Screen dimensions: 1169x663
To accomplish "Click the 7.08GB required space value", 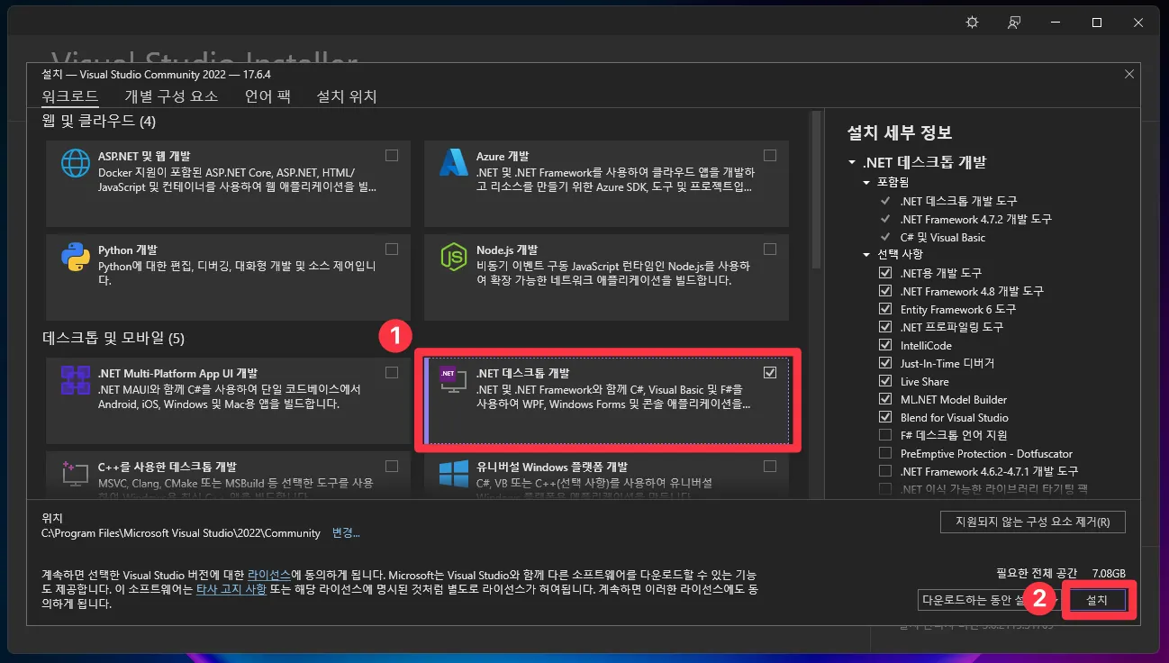I will pos(1109,573).
